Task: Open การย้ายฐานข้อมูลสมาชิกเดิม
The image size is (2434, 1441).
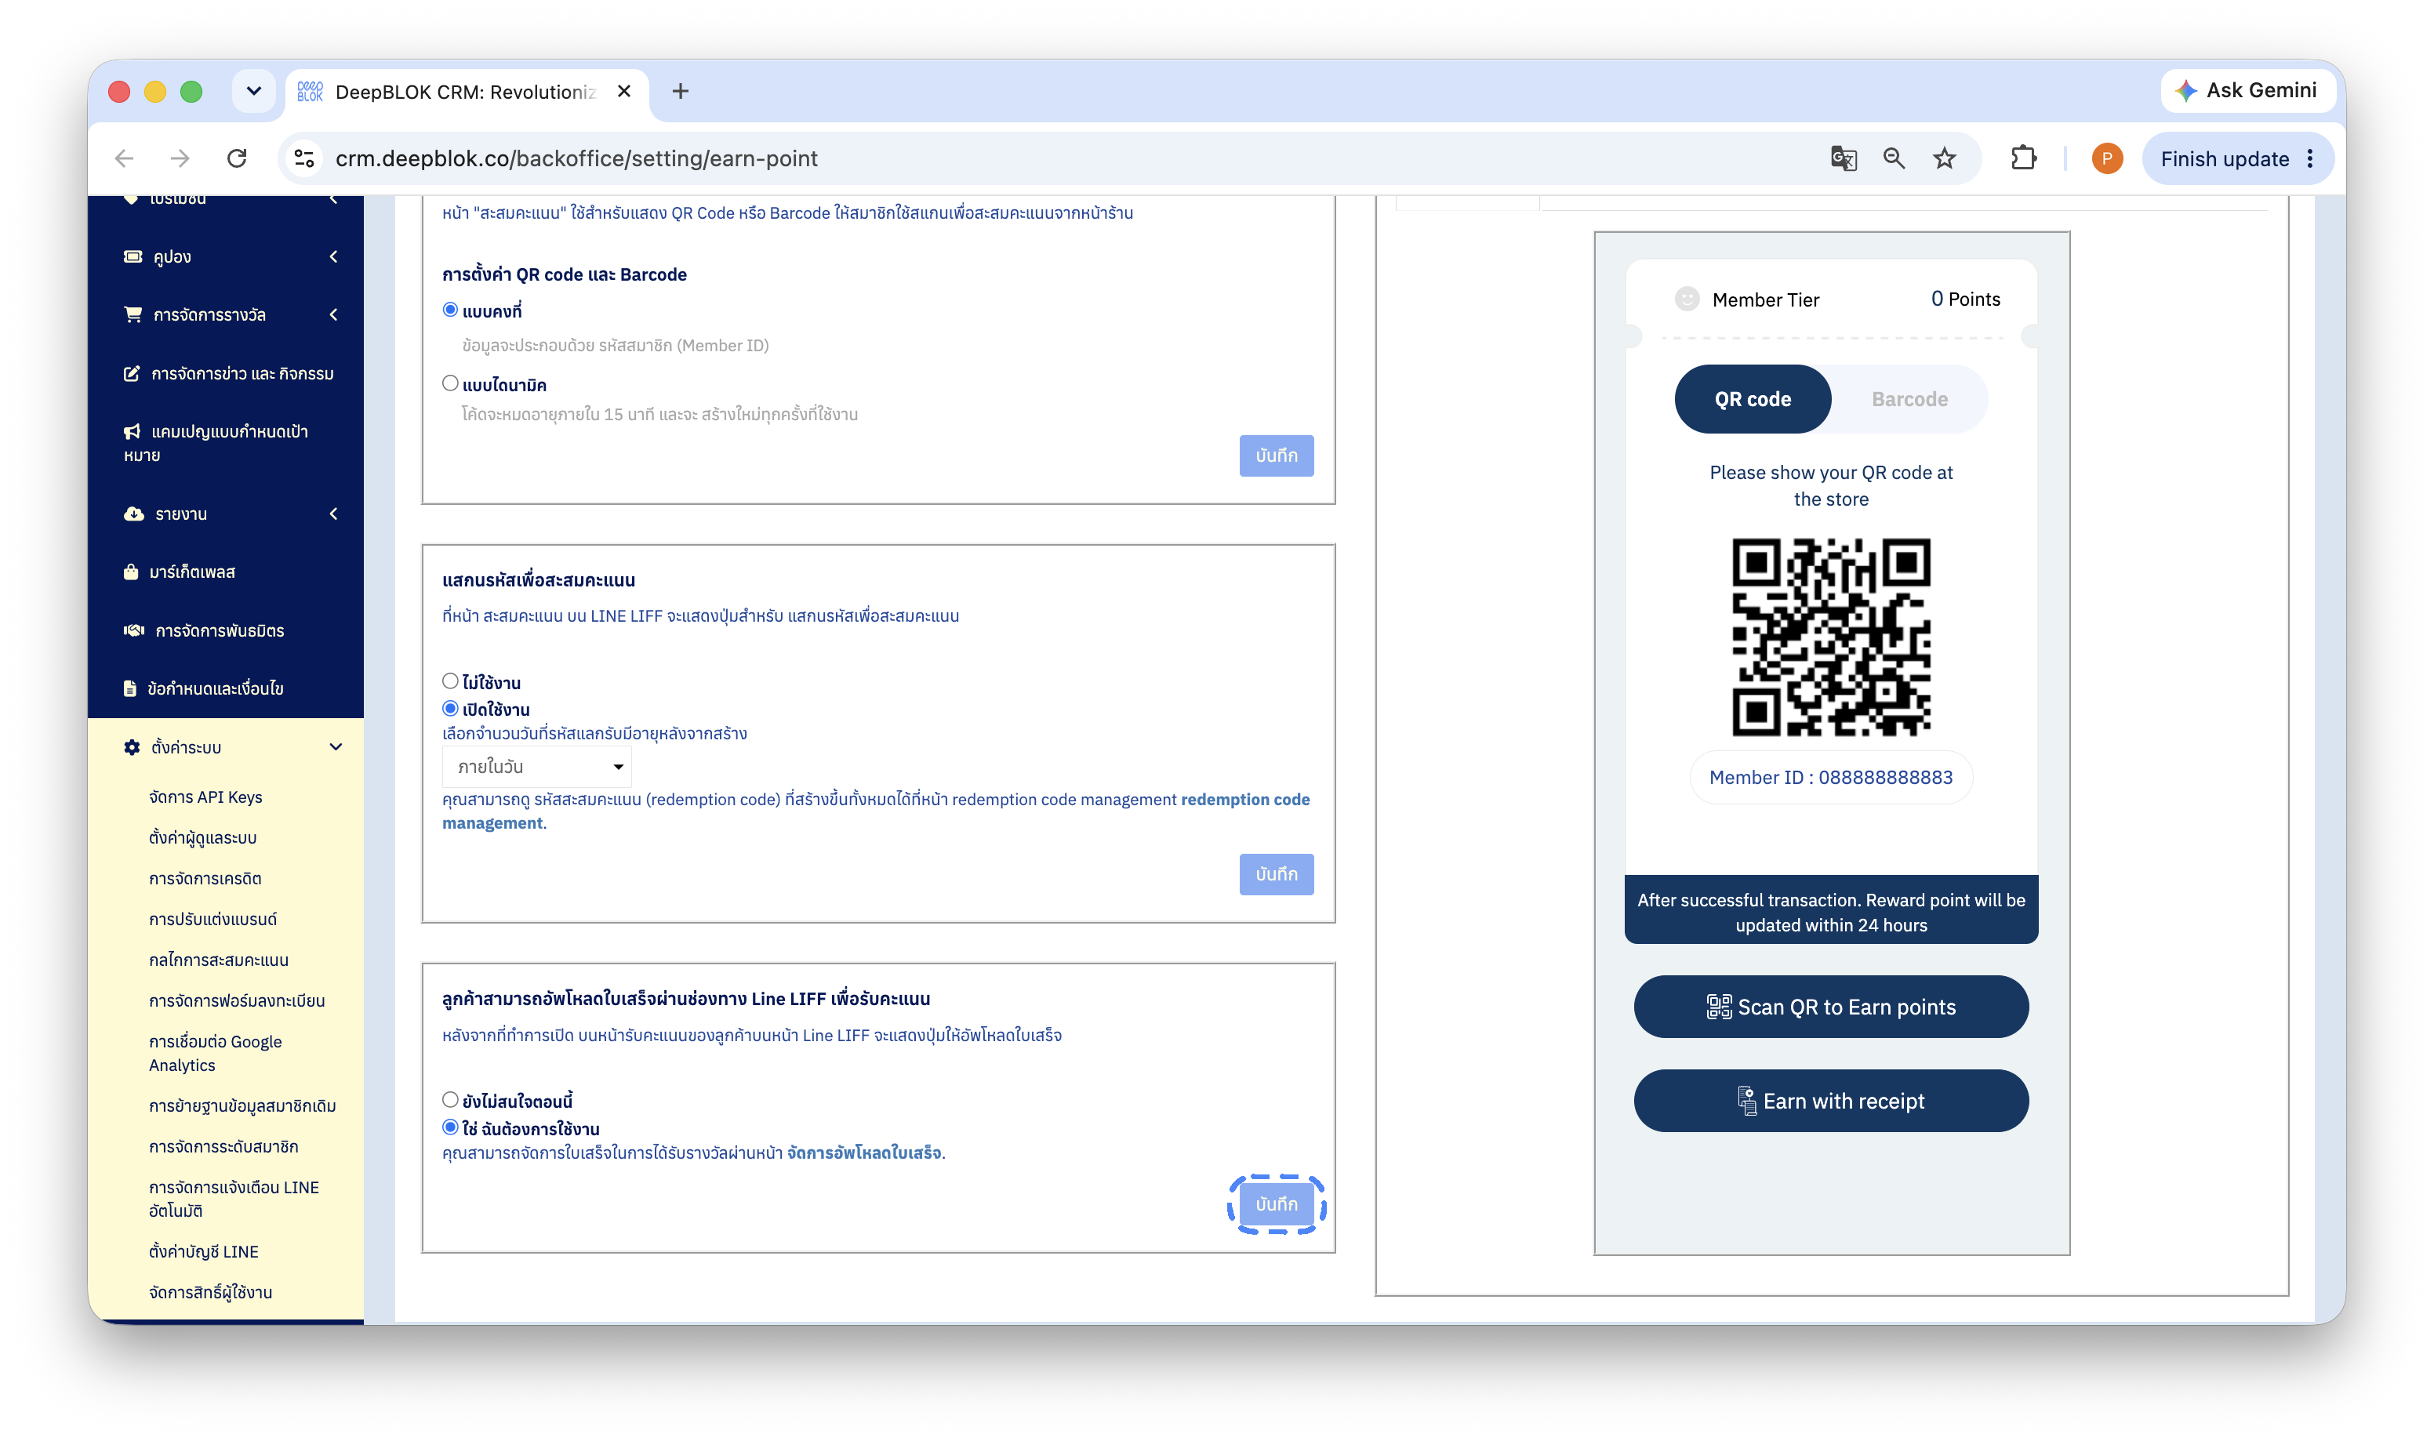Action: [243, 1106]
